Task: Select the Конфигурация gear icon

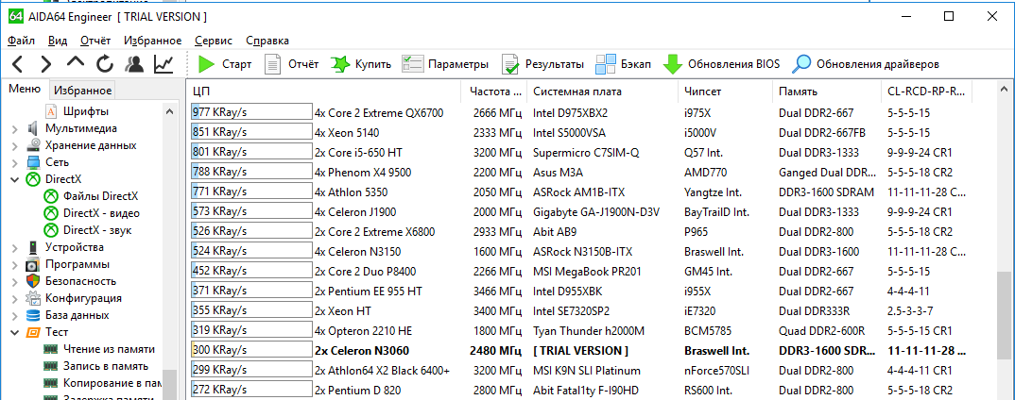Action: 34,298
